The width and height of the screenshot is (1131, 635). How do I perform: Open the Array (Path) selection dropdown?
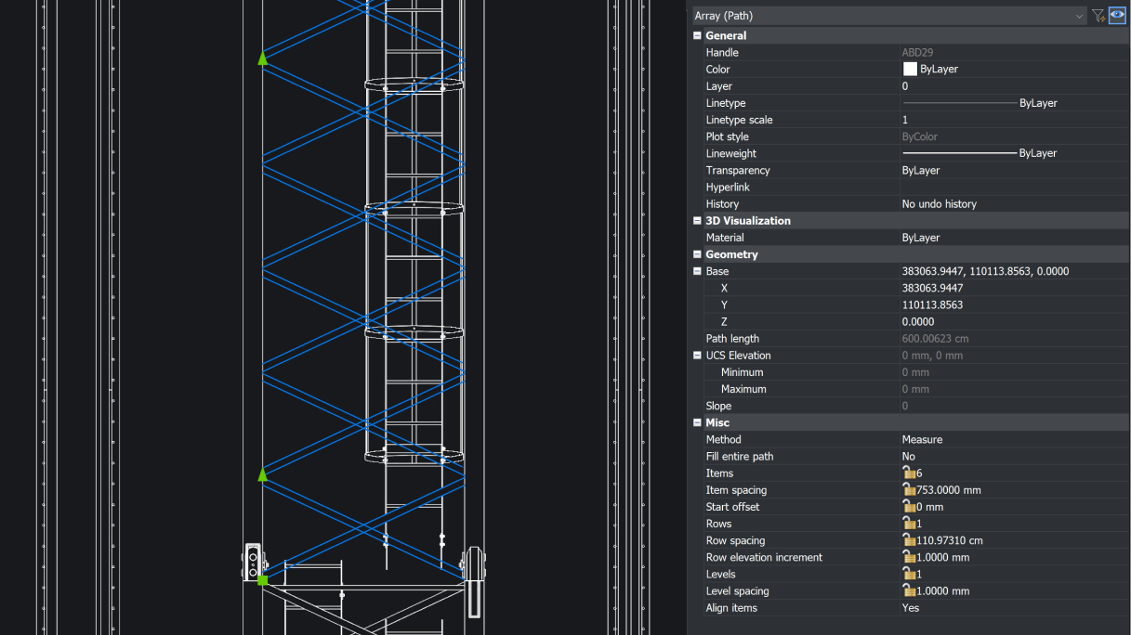[x=889, y=16]
